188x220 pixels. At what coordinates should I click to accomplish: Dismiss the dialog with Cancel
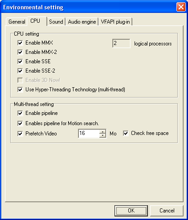tap(167, 211)
